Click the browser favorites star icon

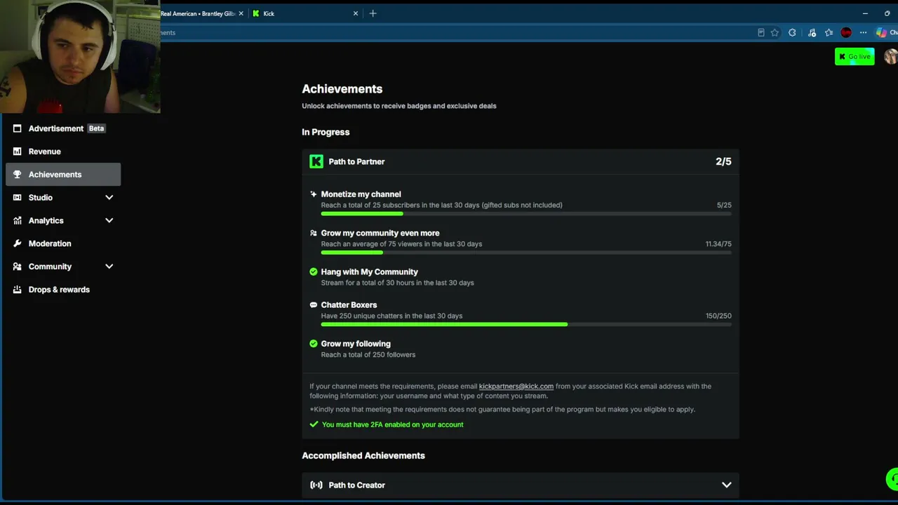click(x=775, y=32)
